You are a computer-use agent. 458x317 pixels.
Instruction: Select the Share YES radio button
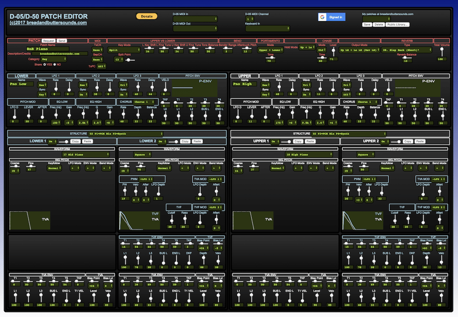tap(45, 64)
